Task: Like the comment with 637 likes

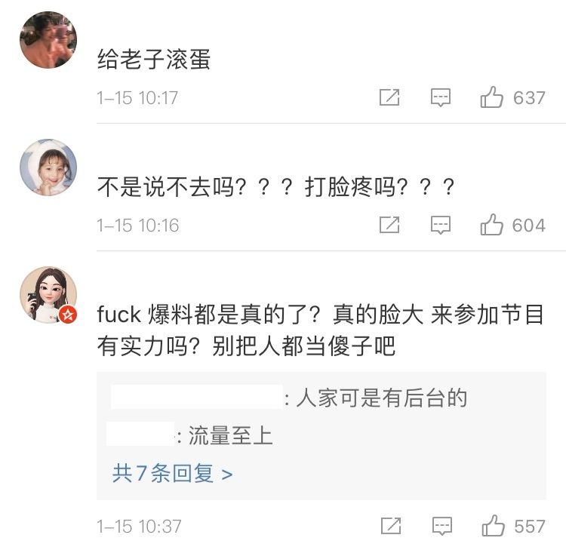Action: (x=492, y=97)
